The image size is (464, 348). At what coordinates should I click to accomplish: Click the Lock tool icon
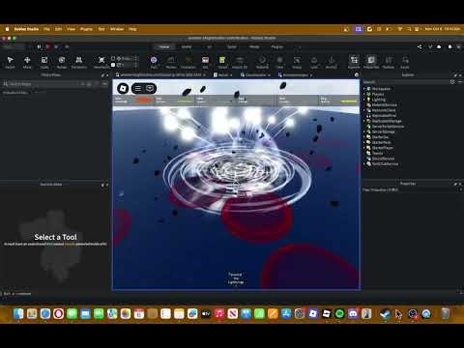pyautogui.click(x=314, y=60)
